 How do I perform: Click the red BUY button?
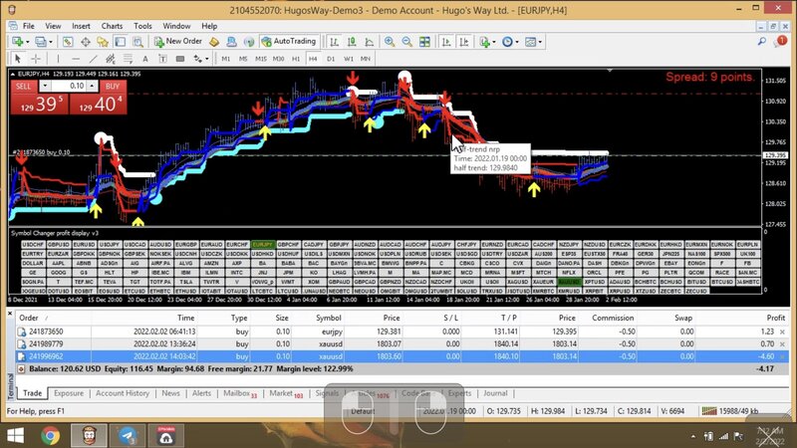click(x=113, y=87)
